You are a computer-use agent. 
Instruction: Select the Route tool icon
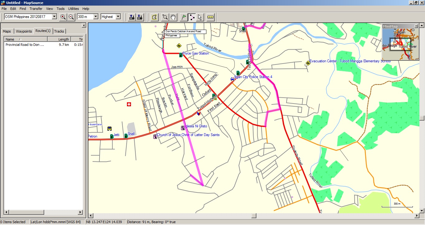(x=192, y=17)
